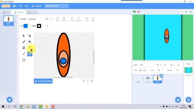194x109 pixels.
Task: Select the Stage backdrop thumbnail
Action: pyautogui.click(x=189, y=70)
